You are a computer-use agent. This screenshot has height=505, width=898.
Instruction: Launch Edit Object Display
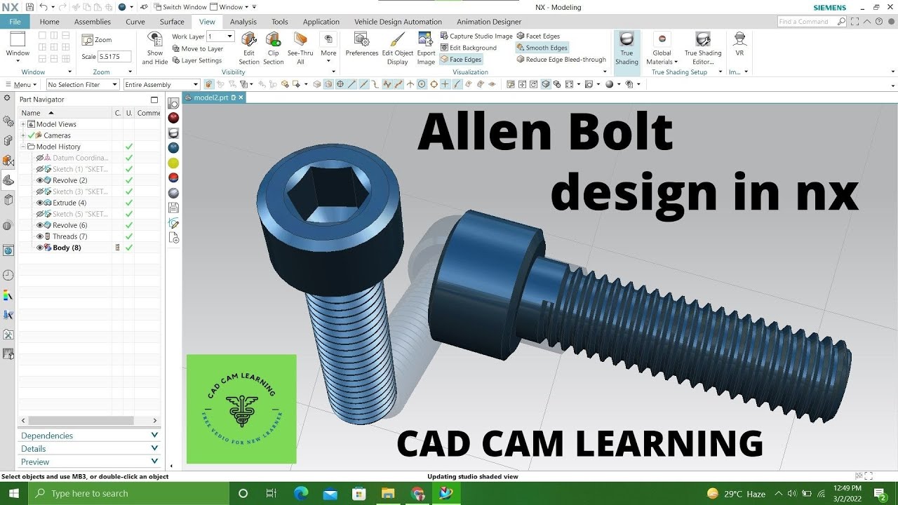click(398, 48)
